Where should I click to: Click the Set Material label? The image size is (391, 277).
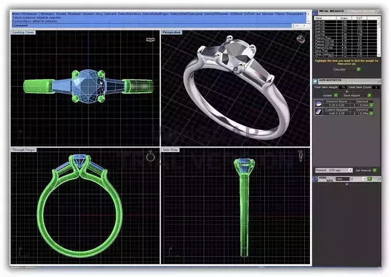363,170
